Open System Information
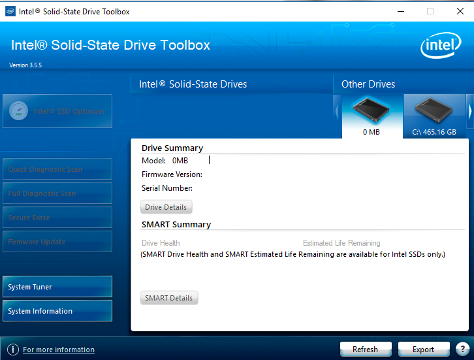This screenshot has height=360, width=474. tap(57, 311)
